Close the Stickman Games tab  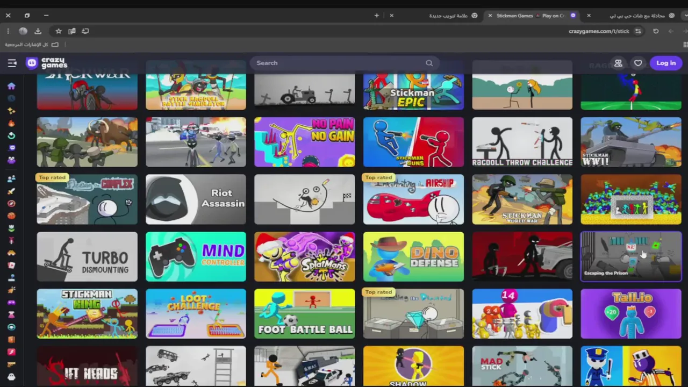pyautogui.click(x=490, y=16)
